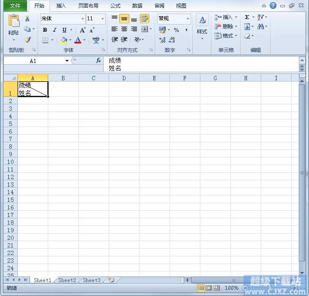The height and width of the screenshot is (296, 309).
Task: Toggle underline formatting
Action: click(64, 30)
